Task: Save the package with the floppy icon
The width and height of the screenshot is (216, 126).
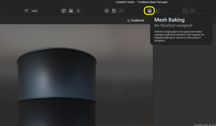Action: pyautogui.click(x=114, y=11)
